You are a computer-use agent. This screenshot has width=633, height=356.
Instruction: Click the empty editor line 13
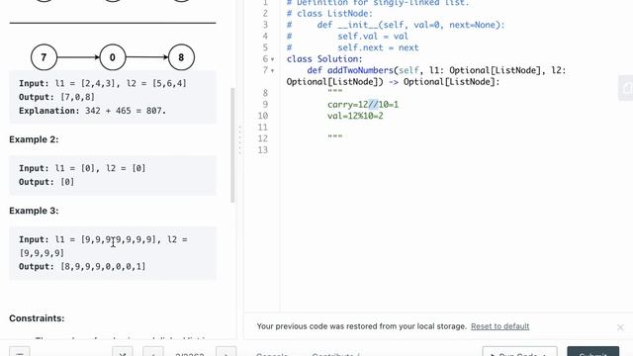tap(456, 149)
